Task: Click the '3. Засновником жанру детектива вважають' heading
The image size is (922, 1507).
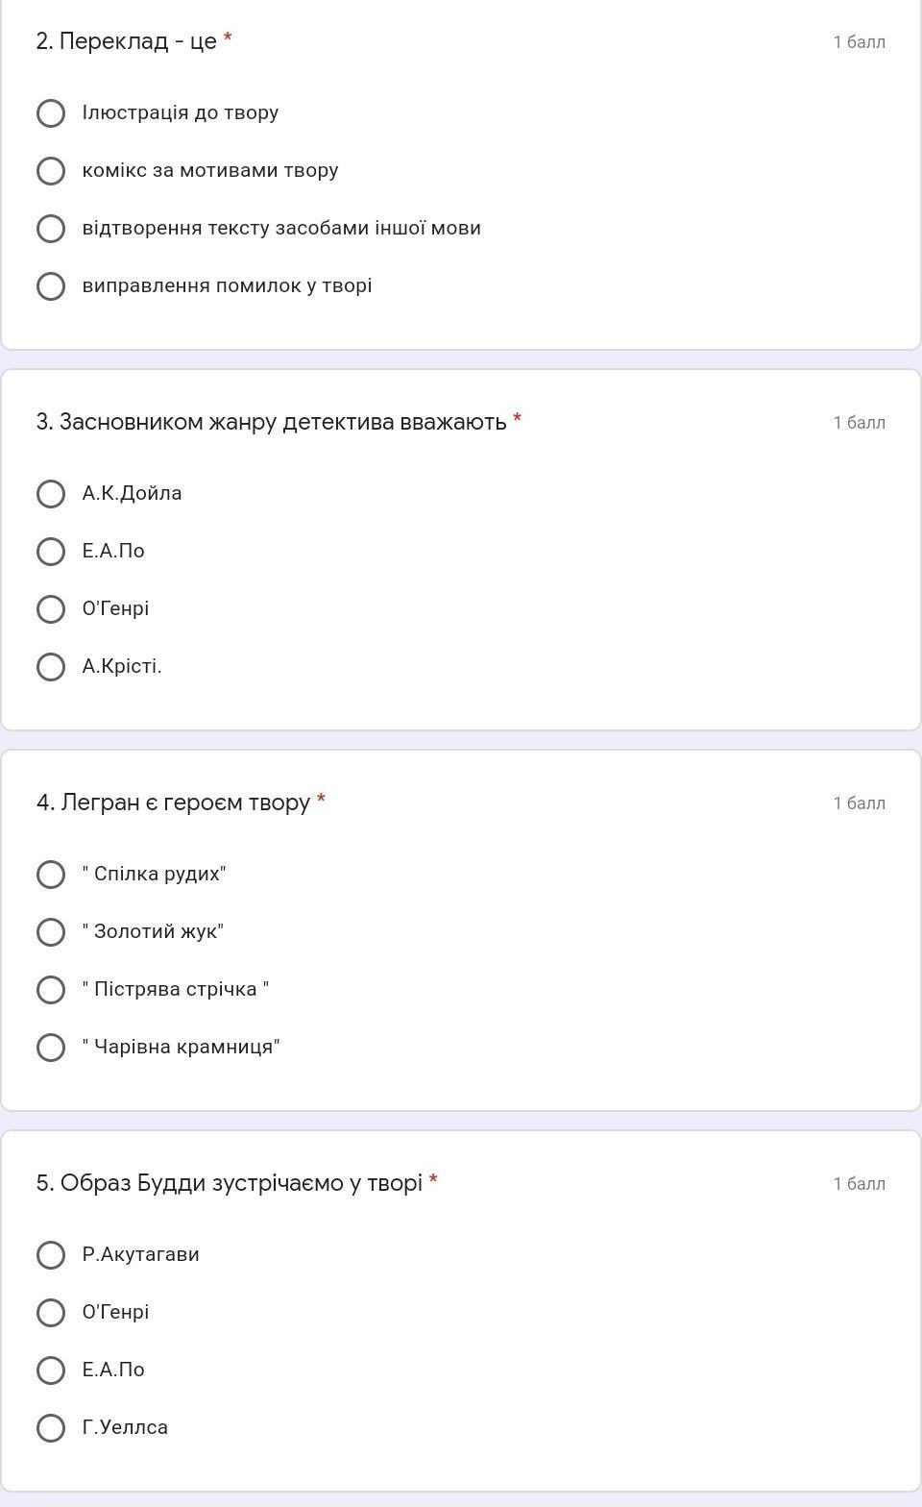Action: click(271, 422)
